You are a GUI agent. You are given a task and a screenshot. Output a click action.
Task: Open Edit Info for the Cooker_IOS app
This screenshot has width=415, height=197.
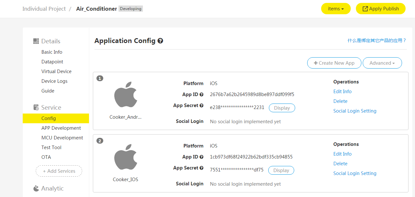tap(342, 154)
